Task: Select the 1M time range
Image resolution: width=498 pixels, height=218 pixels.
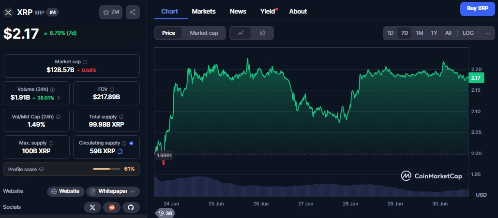Action: pyautogui.click(x=420, y=33)
